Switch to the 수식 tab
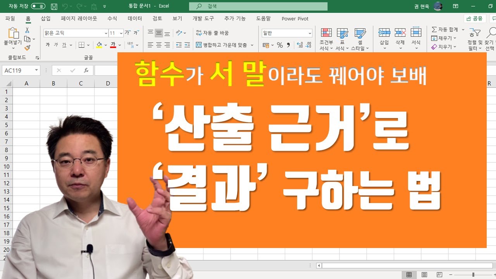The height and width of the screenshot is (279, 496). click(112, 18)
